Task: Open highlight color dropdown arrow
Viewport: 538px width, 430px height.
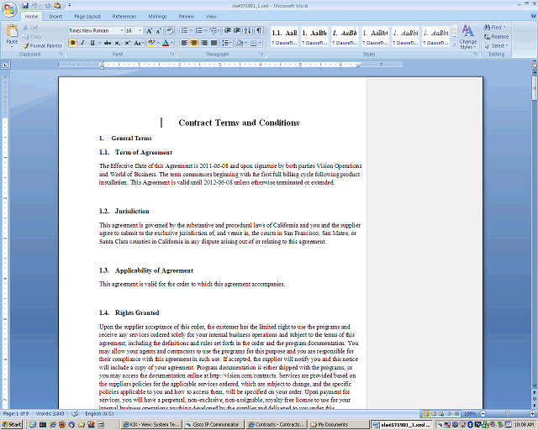Action: point(158,43)
